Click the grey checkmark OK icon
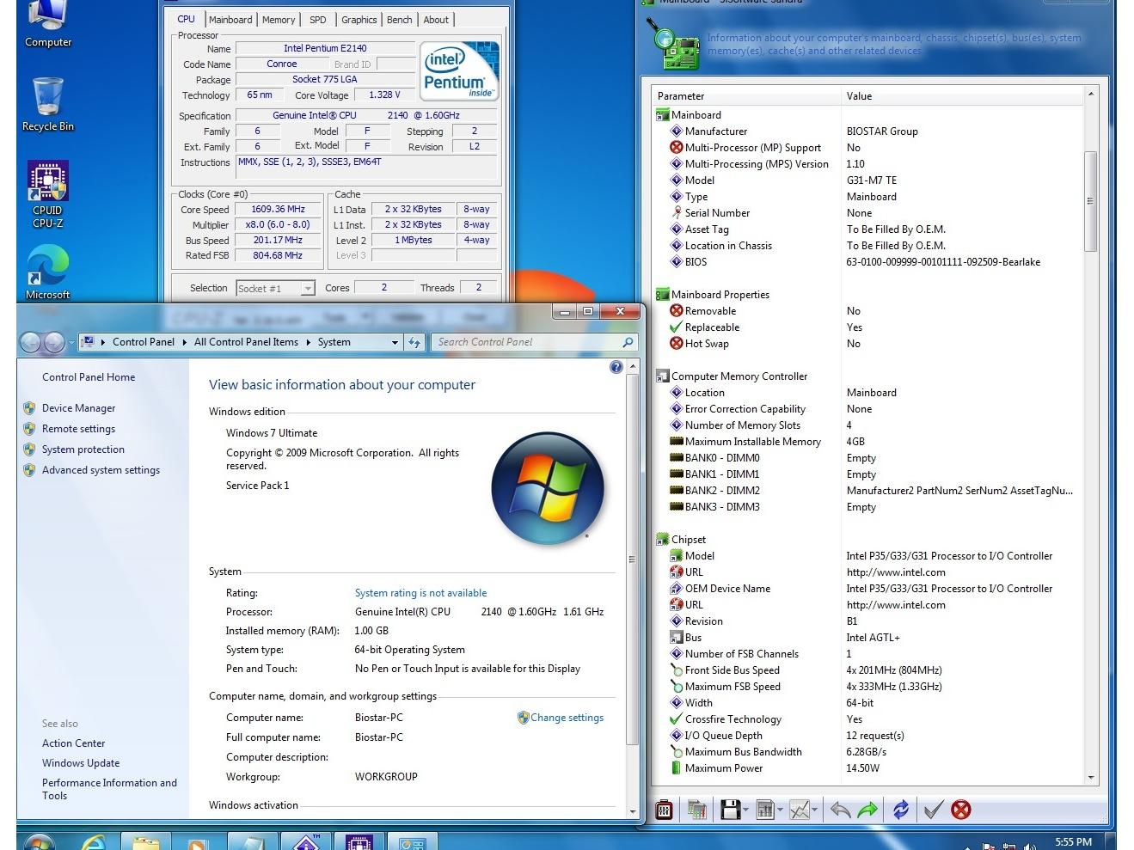1134x850 pixels. tap(933, 810)
